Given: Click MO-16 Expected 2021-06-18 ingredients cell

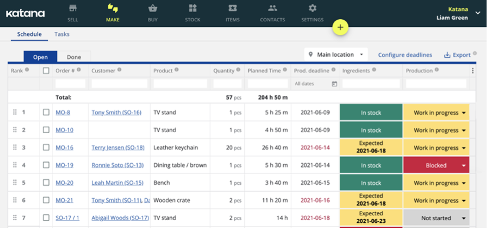Looking at the screenshot, I should [x=371, y=148].
